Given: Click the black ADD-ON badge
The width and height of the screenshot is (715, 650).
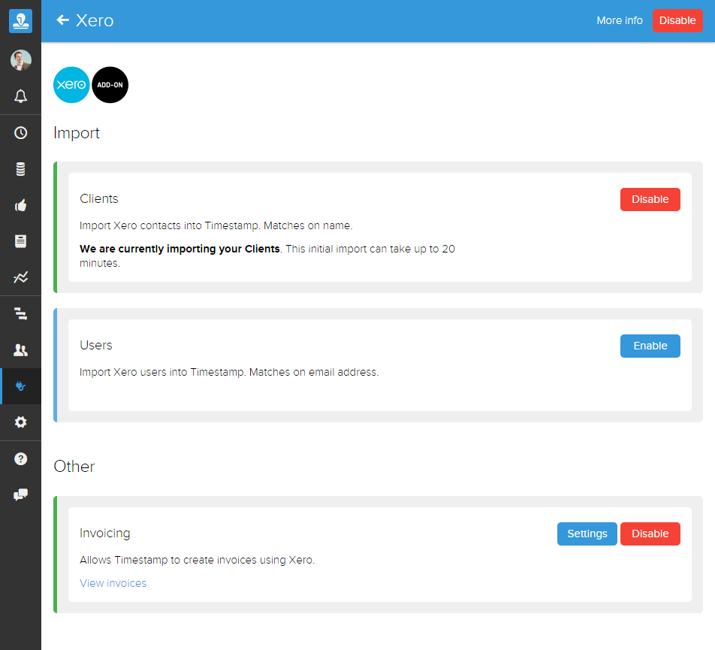Looking at the screenshot, I should (110, 85).
